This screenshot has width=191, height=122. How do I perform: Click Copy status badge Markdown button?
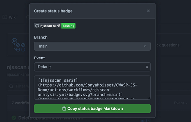click(x=92, y=108)
